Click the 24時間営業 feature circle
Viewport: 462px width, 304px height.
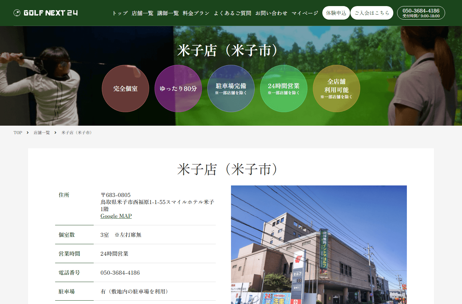coord(284,88)
